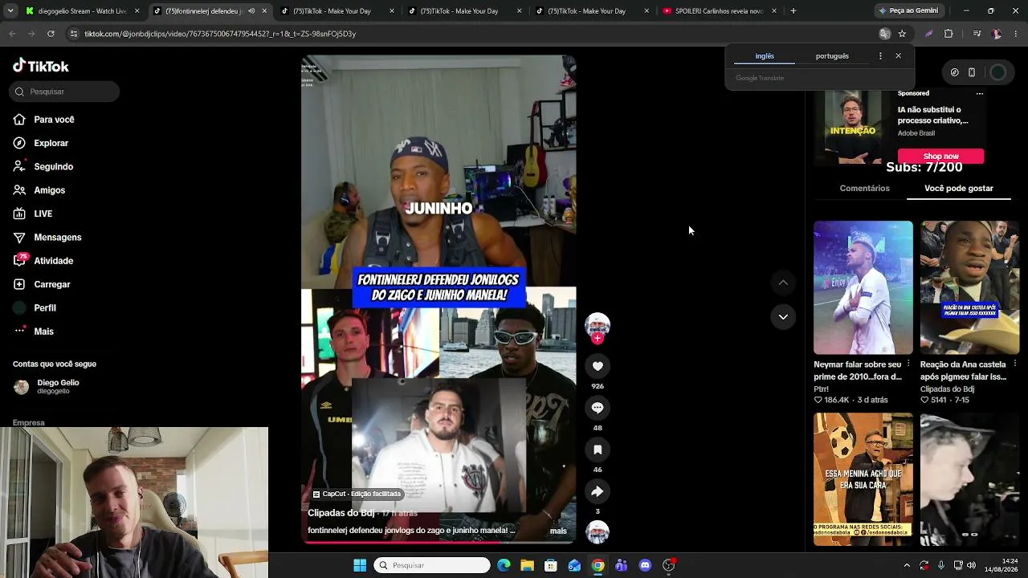Open Discord from the taskbar
Viewport: 1028px width, 578px height.
point(645,565)
